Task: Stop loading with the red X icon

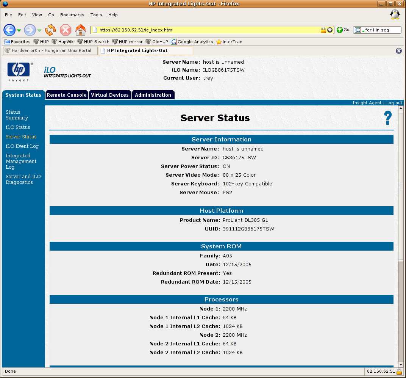Action: coord(66,30)
